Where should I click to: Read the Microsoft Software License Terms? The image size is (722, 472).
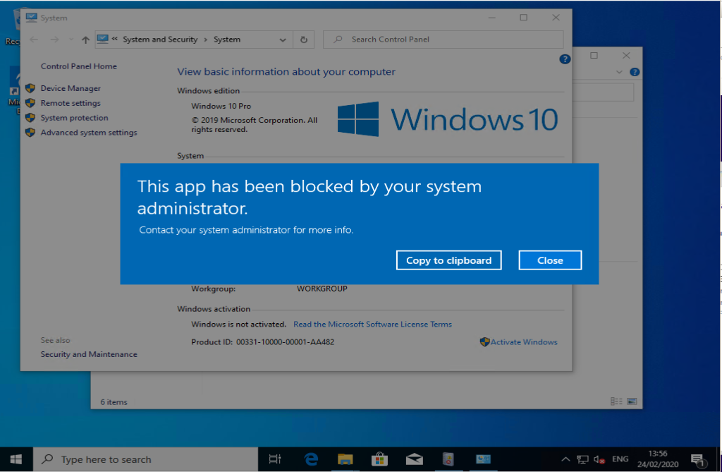point(372,324)
